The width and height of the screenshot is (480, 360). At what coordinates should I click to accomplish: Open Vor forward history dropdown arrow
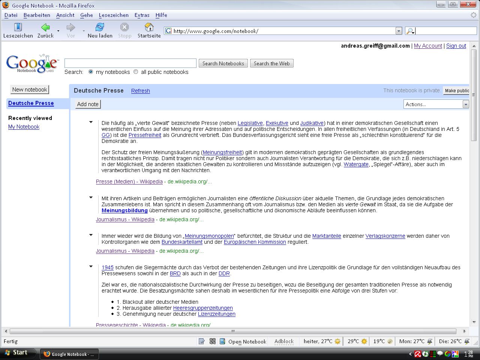coord(84,31)
